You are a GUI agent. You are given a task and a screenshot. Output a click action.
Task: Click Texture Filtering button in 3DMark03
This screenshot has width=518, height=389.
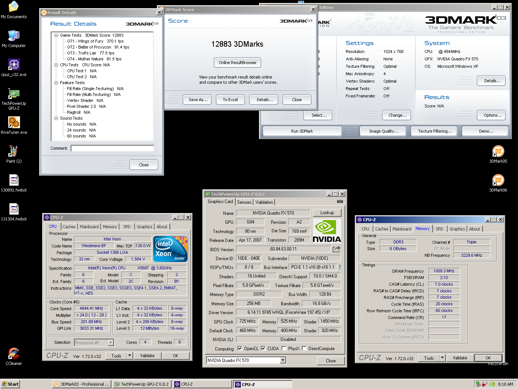click(435, 131)
